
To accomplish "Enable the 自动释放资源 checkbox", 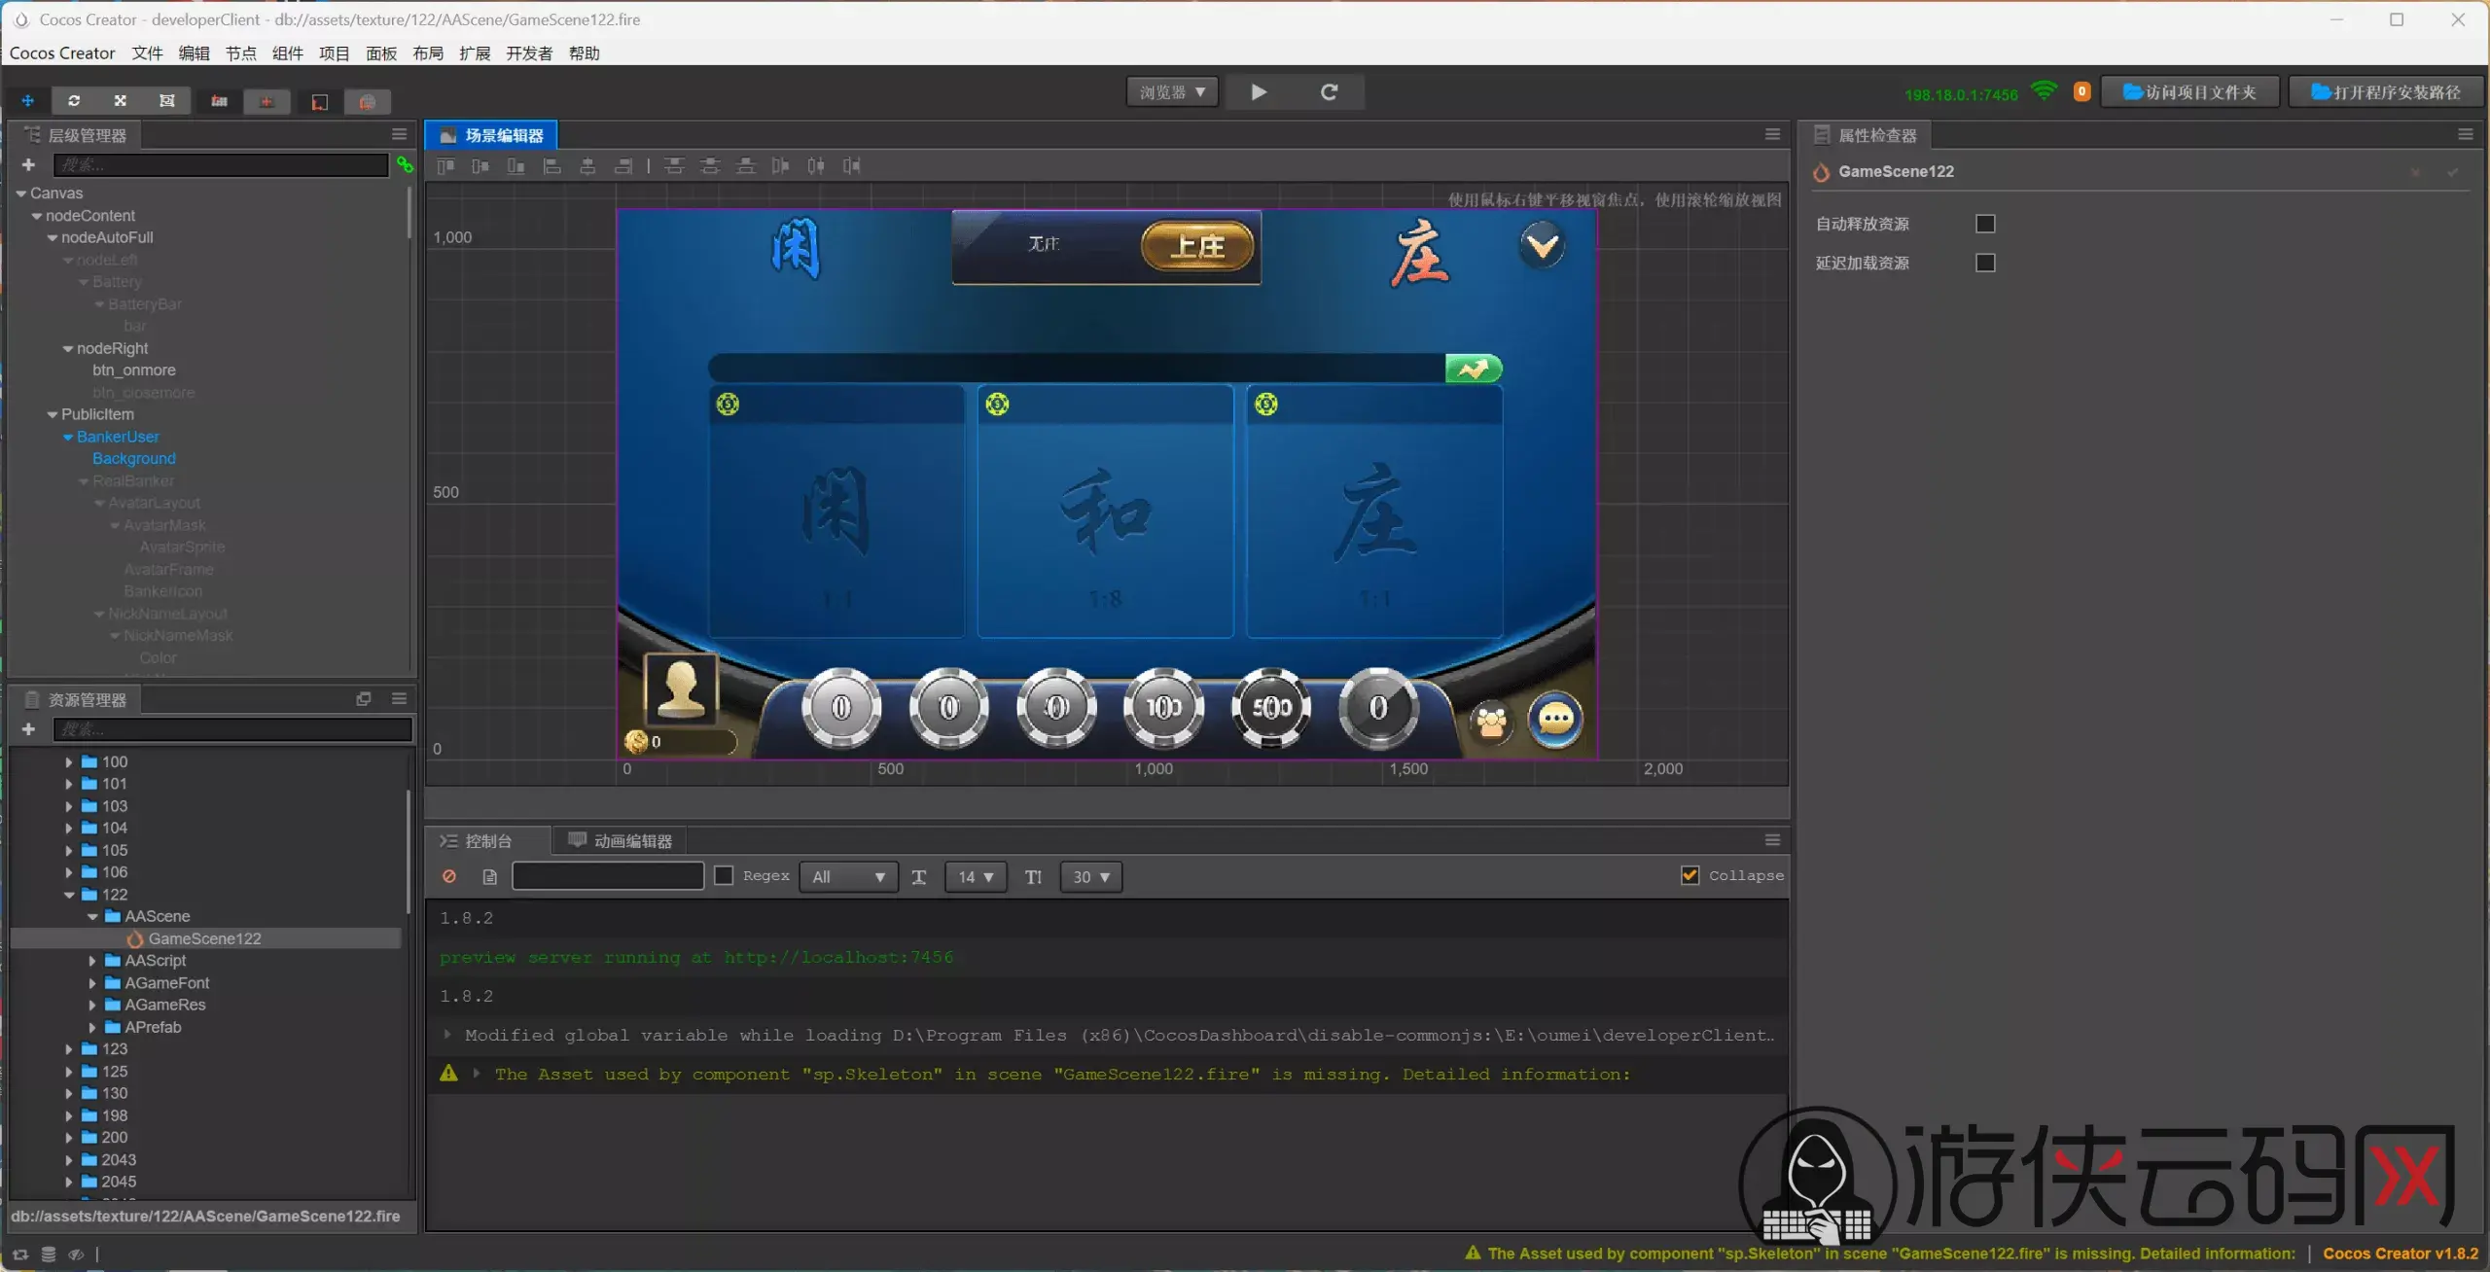I will [1985, 224].
